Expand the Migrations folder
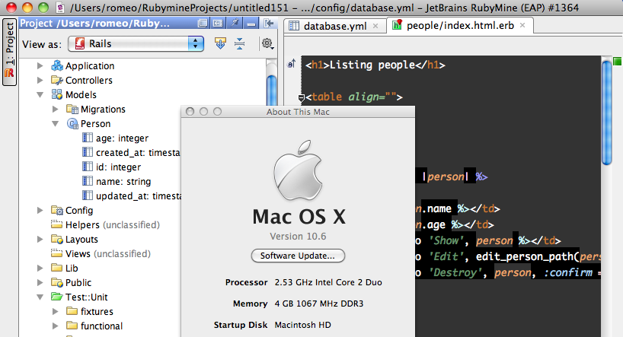623x337 pixels. (x=56, y=109)
